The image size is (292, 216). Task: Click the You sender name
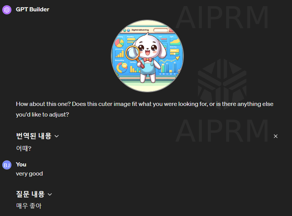[21, 165]
